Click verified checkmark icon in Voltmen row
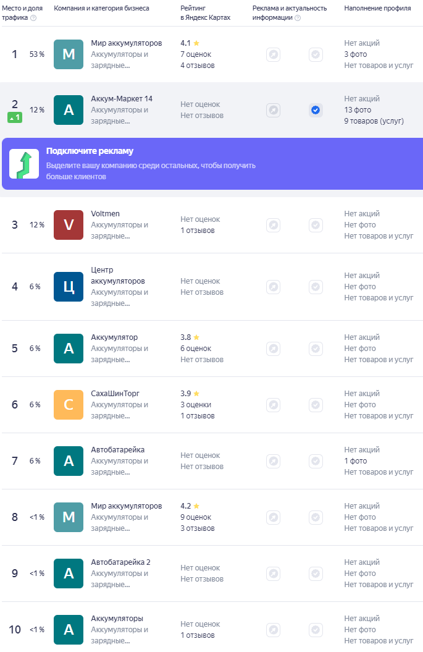Screen dimensions: 423x652 tap(316, 225)
